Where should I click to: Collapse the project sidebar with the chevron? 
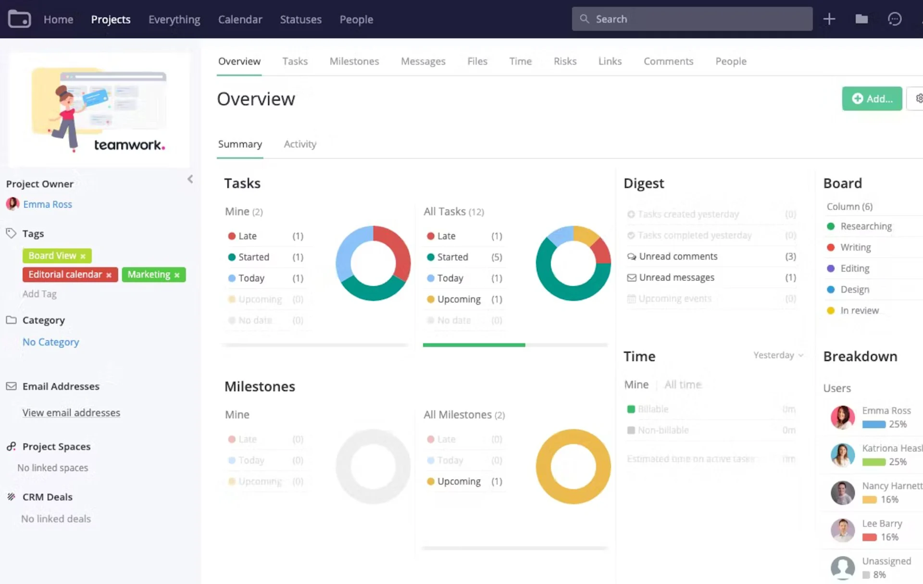click(x=189, y=179)
